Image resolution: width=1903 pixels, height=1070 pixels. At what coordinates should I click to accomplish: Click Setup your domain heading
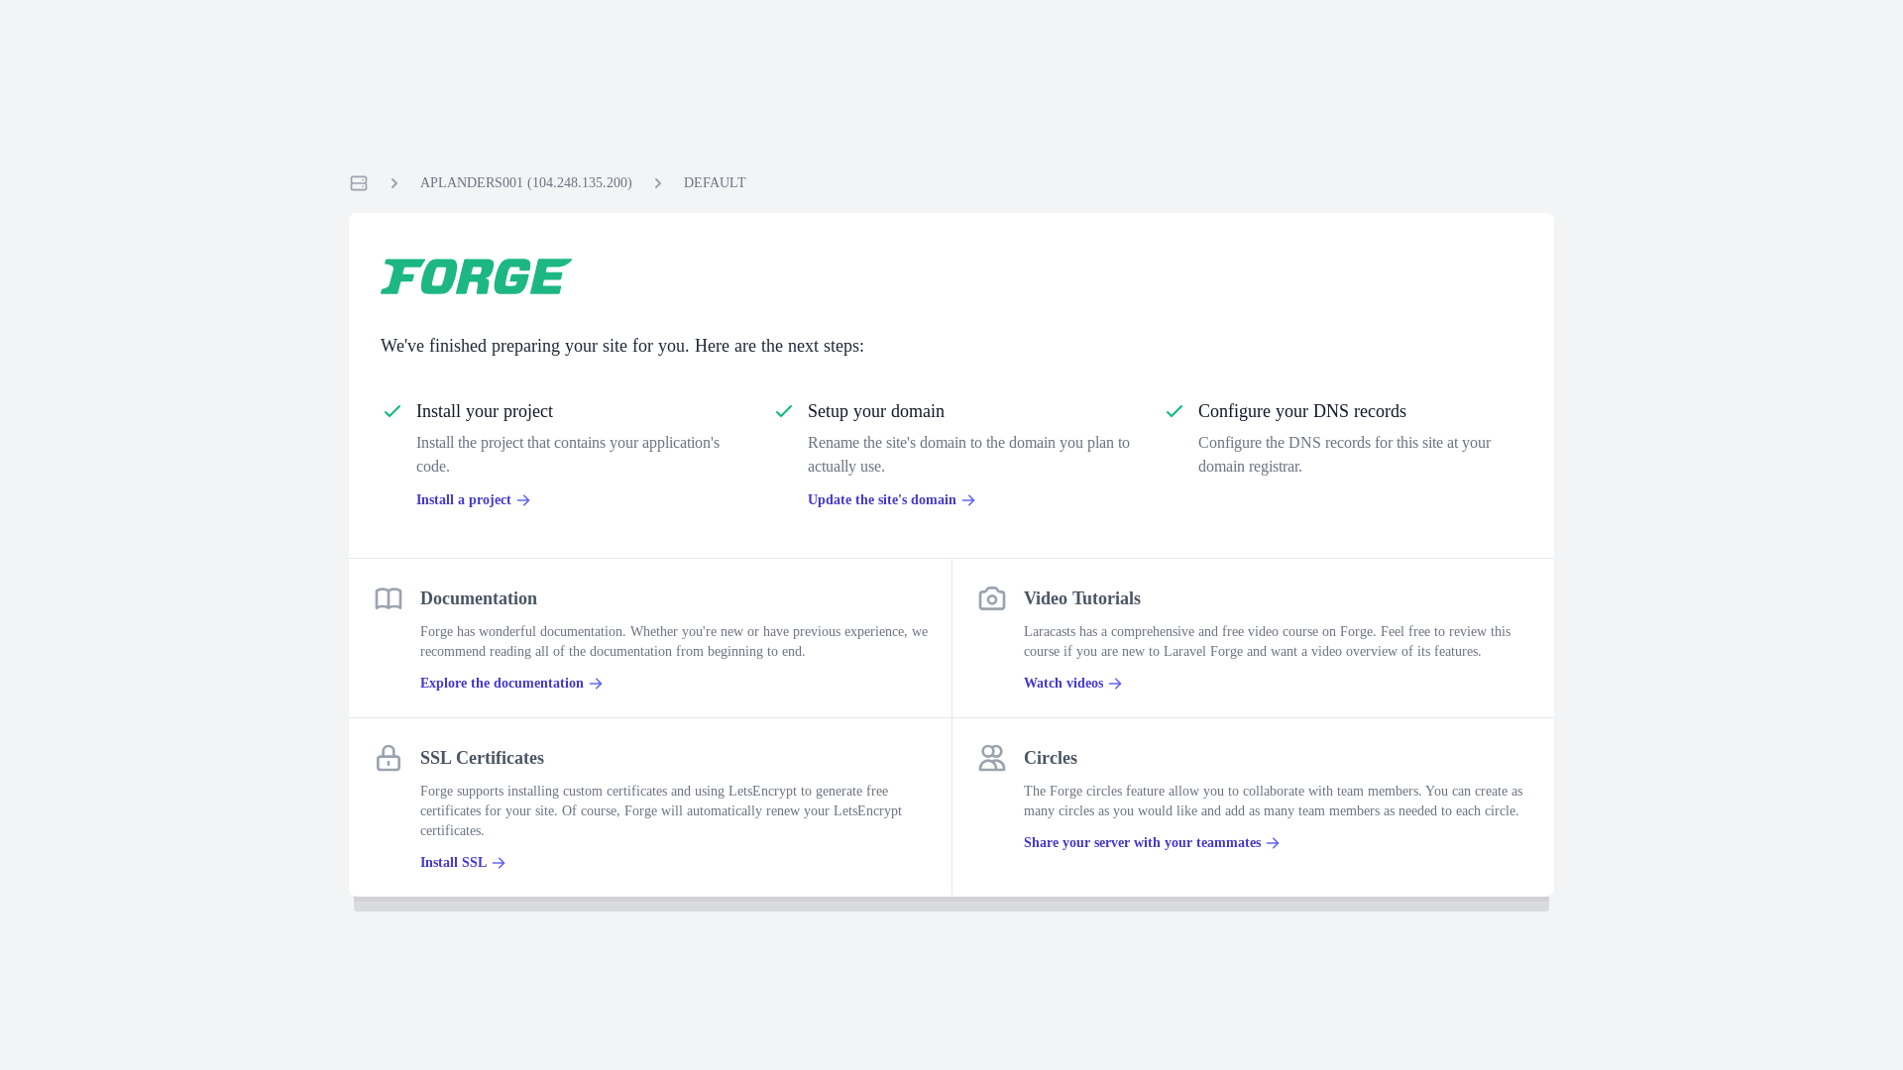tap(876, 411)
